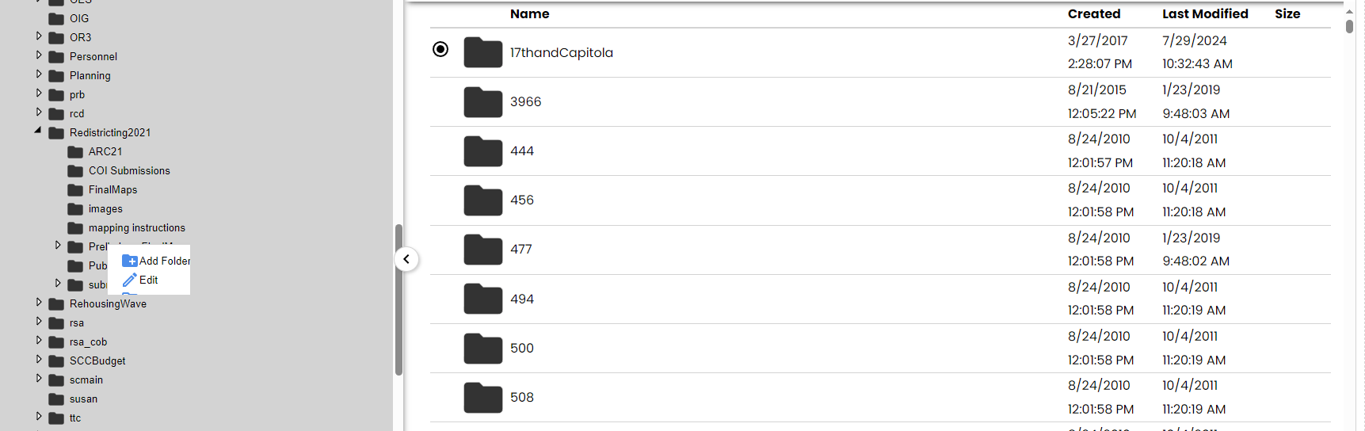Expand the SCCBudget folder arrow
1365x431 pixels.
click(x=39, y=359)
